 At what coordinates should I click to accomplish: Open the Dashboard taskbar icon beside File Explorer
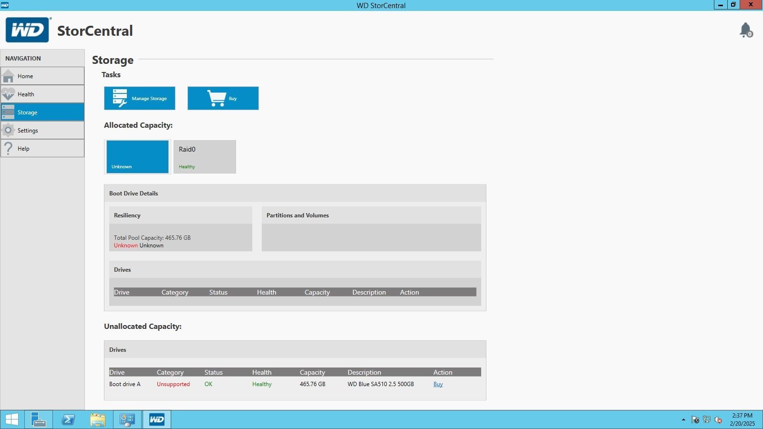click(127, 419)
